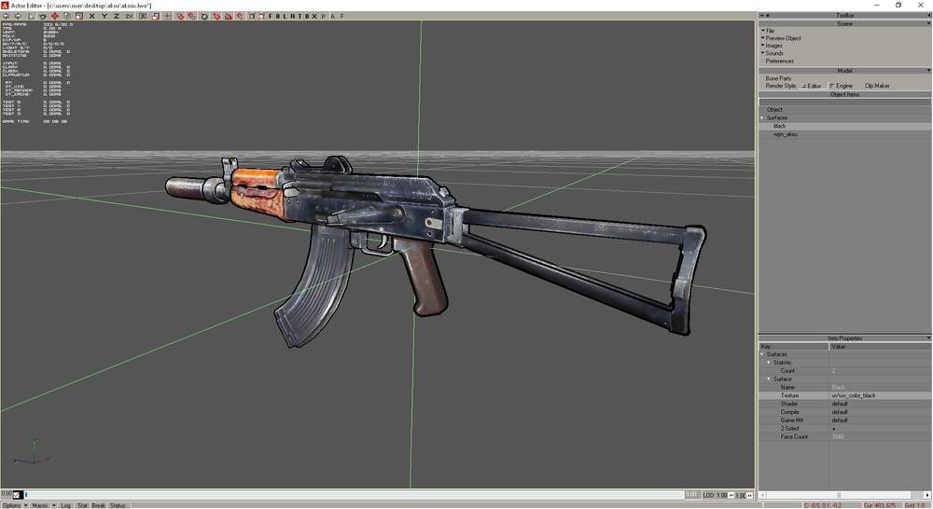
Task: Toggle the 2 Sided property value
Action: pos(833,429)
